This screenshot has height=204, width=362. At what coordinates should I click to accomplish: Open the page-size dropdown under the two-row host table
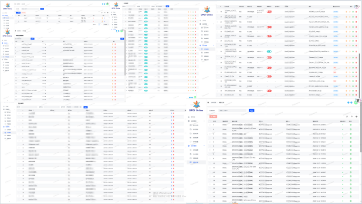105,24
